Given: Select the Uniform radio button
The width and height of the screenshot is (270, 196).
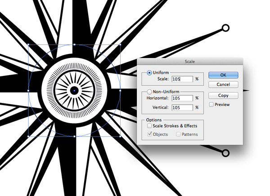Looking at the screenshot, I should point(149,73).
